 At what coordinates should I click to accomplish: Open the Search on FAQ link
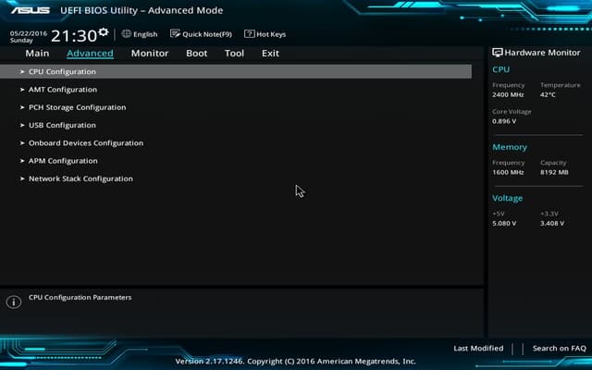point(559,348)
